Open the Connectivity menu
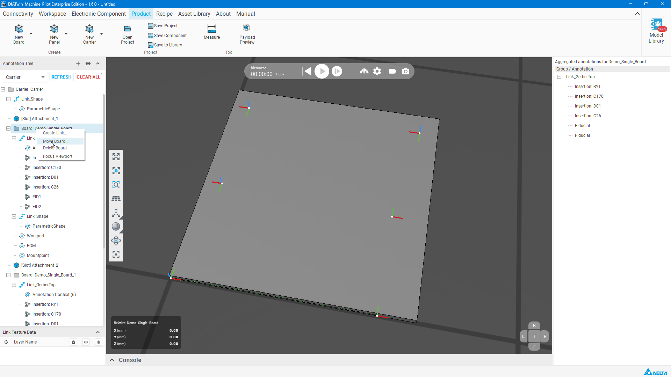Screen dimensions: 671x377 (x=18, y=14)
